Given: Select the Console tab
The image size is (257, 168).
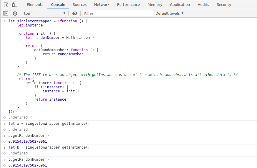Looking at the screenshot, I should coord(58,5).
